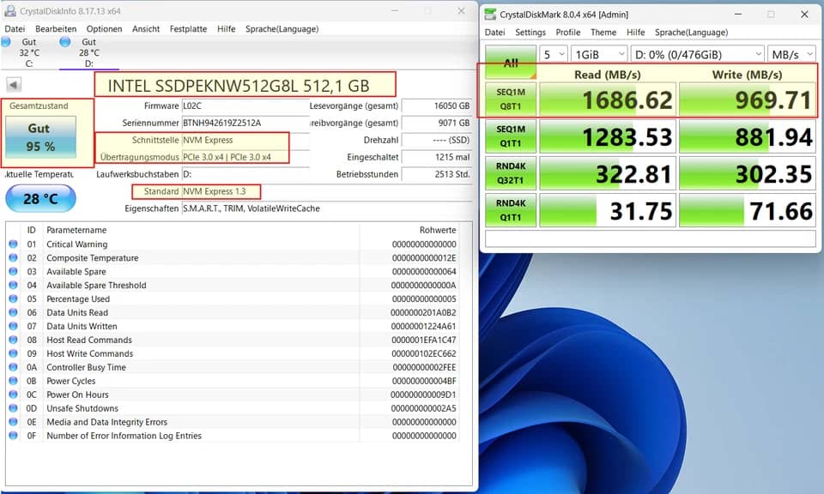Click status dot for Error Information Log Entries

[x=13, y=435]
